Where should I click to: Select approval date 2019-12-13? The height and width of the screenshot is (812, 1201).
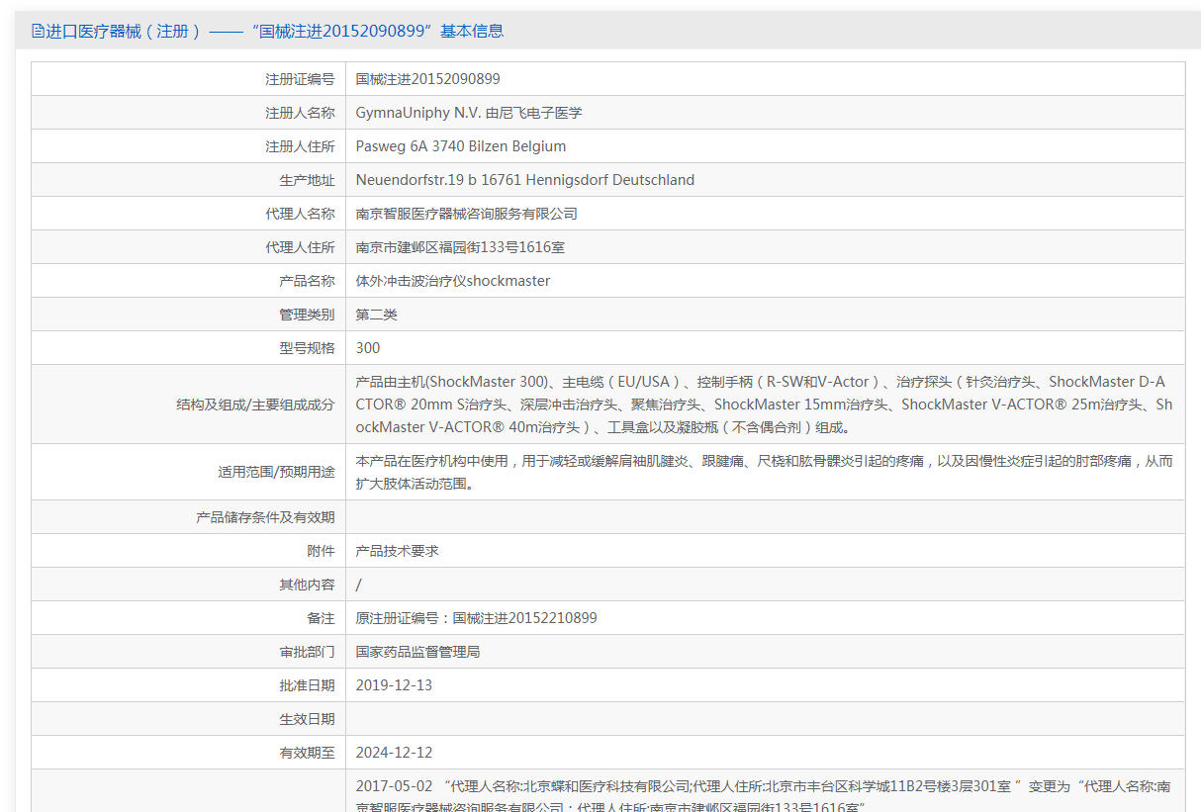[394, 685]
